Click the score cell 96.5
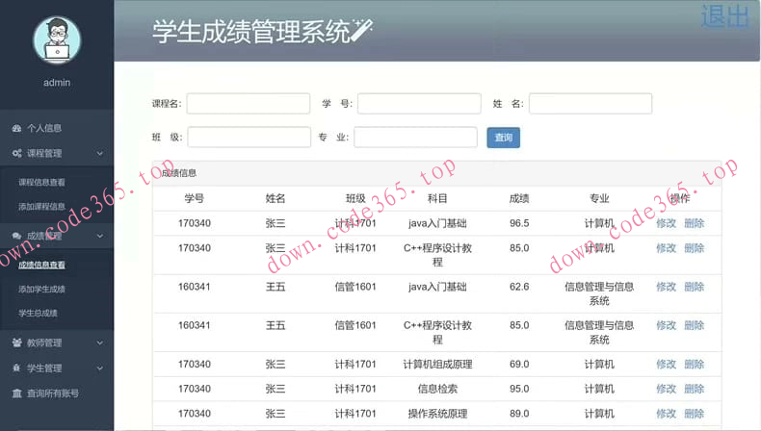761x431 pixels. coord(519,223)
